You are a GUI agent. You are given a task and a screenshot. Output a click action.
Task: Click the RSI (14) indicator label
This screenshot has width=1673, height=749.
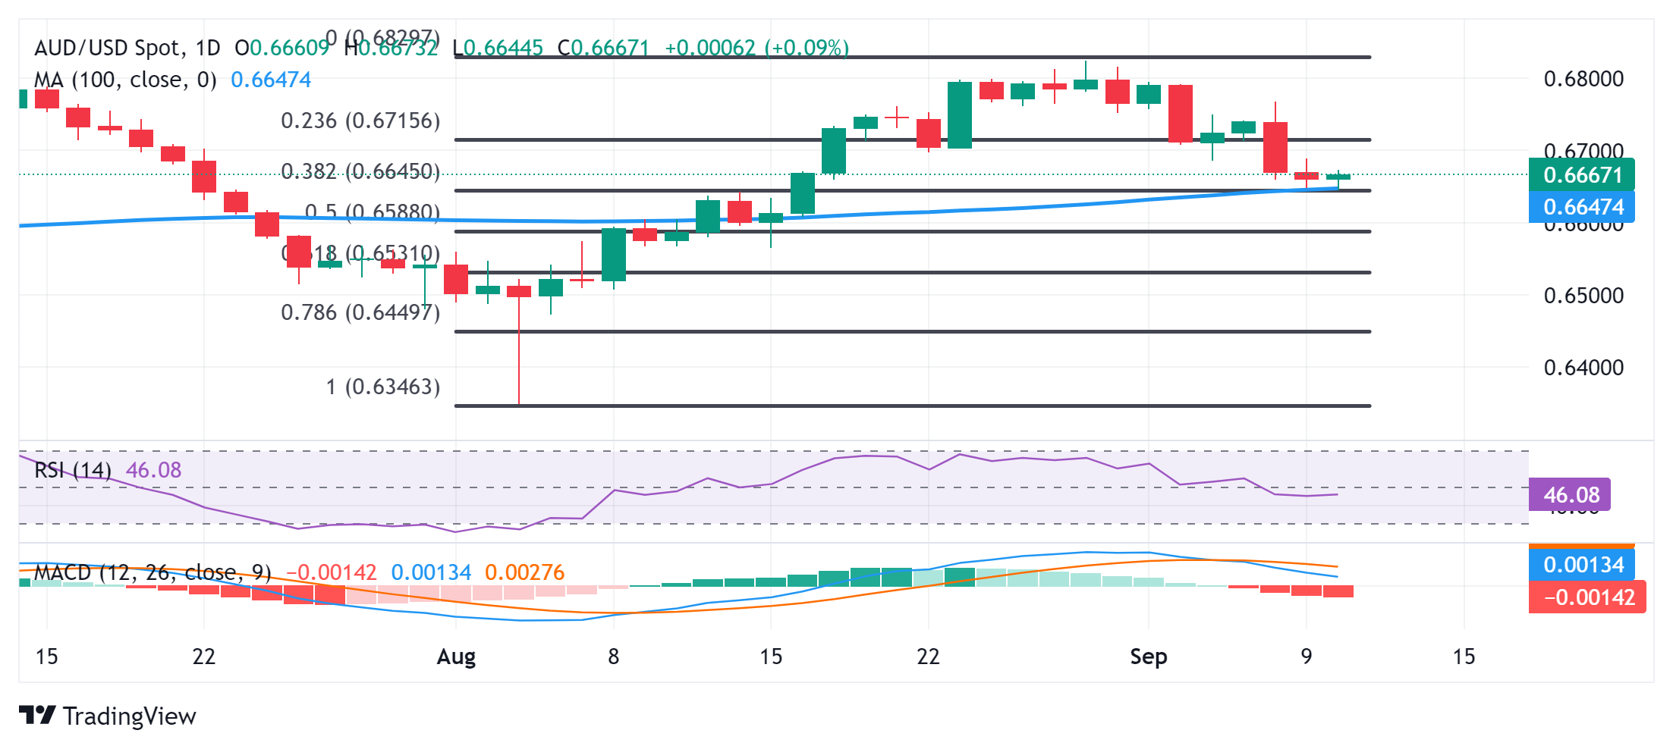click(73, 470)
